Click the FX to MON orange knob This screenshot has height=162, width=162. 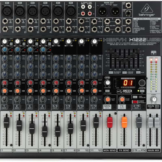pos(108,100)
